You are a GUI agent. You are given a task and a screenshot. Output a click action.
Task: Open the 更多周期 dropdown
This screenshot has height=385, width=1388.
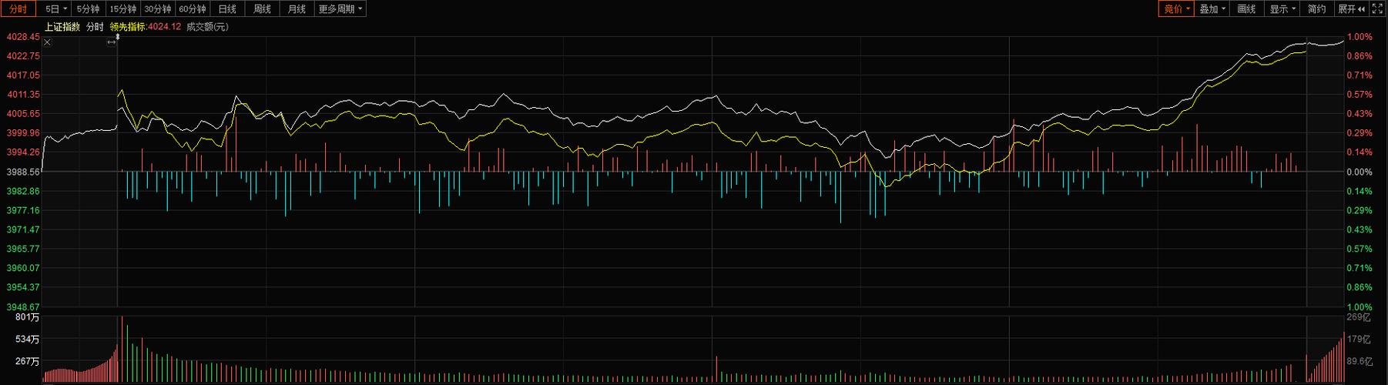coord(340,9)
